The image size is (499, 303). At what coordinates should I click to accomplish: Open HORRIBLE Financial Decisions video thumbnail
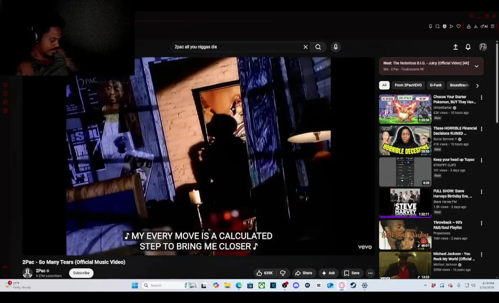click(x=405, y=140)
